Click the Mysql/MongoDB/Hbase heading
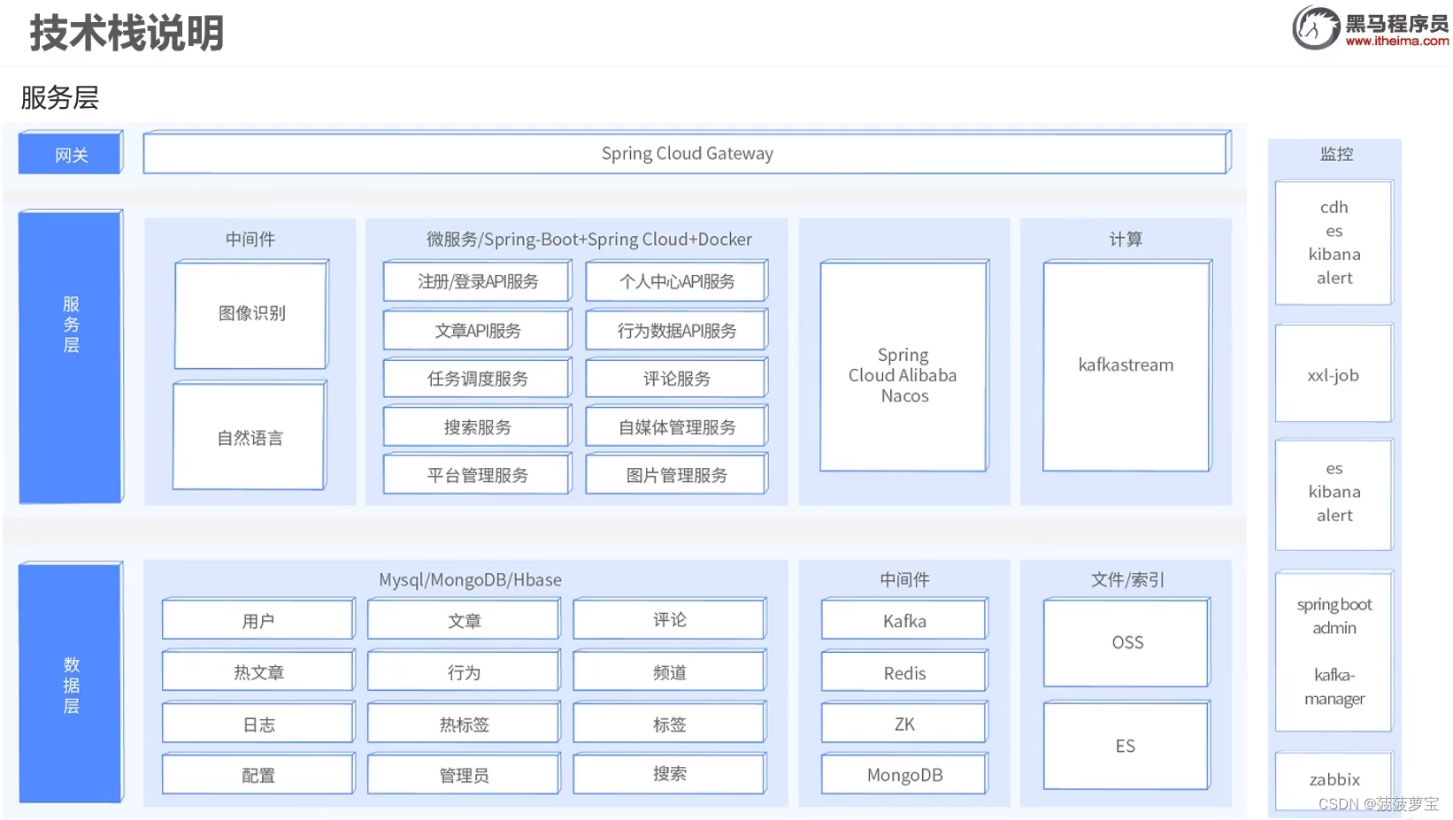 point(470,579)
